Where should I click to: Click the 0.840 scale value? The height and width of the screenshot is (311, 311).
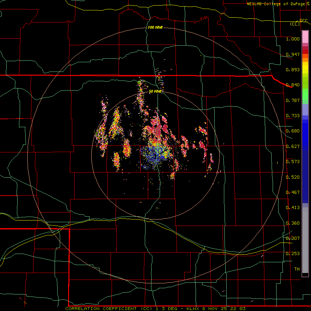coord(293,85)
